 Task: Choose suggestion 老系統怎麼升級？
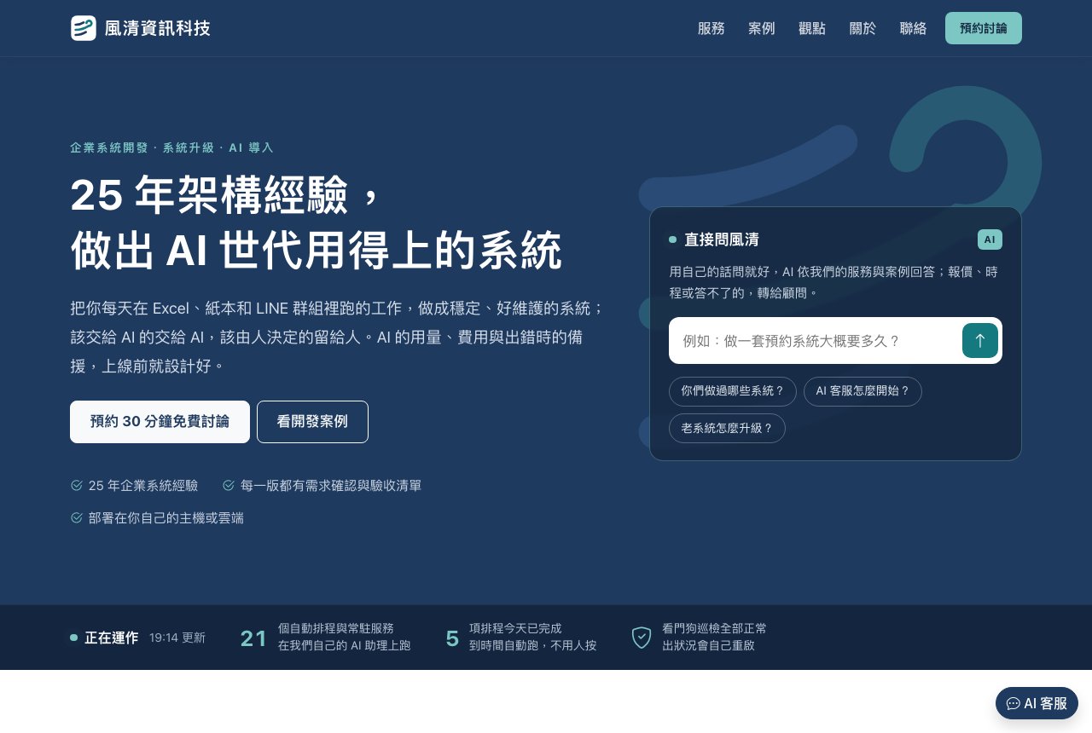727,428
